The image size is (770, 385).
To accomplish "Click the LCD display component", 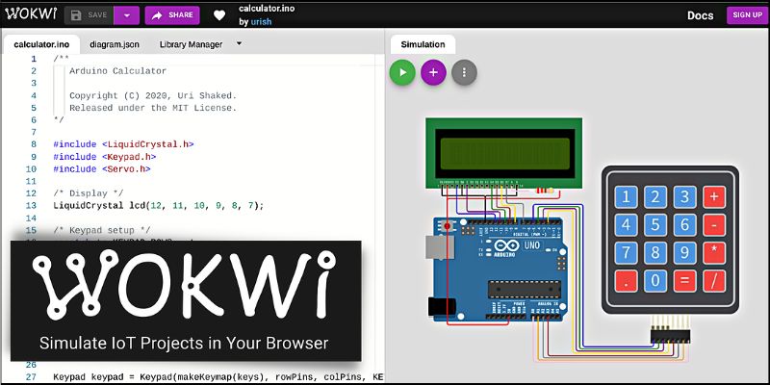I will (503, 153).
